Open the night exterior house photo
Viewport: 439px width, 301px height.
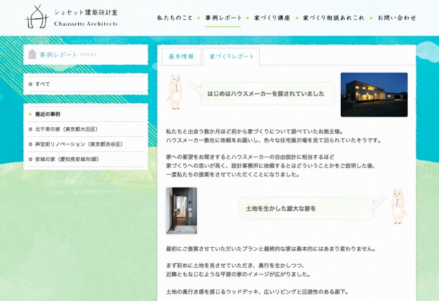pos(374,95)
